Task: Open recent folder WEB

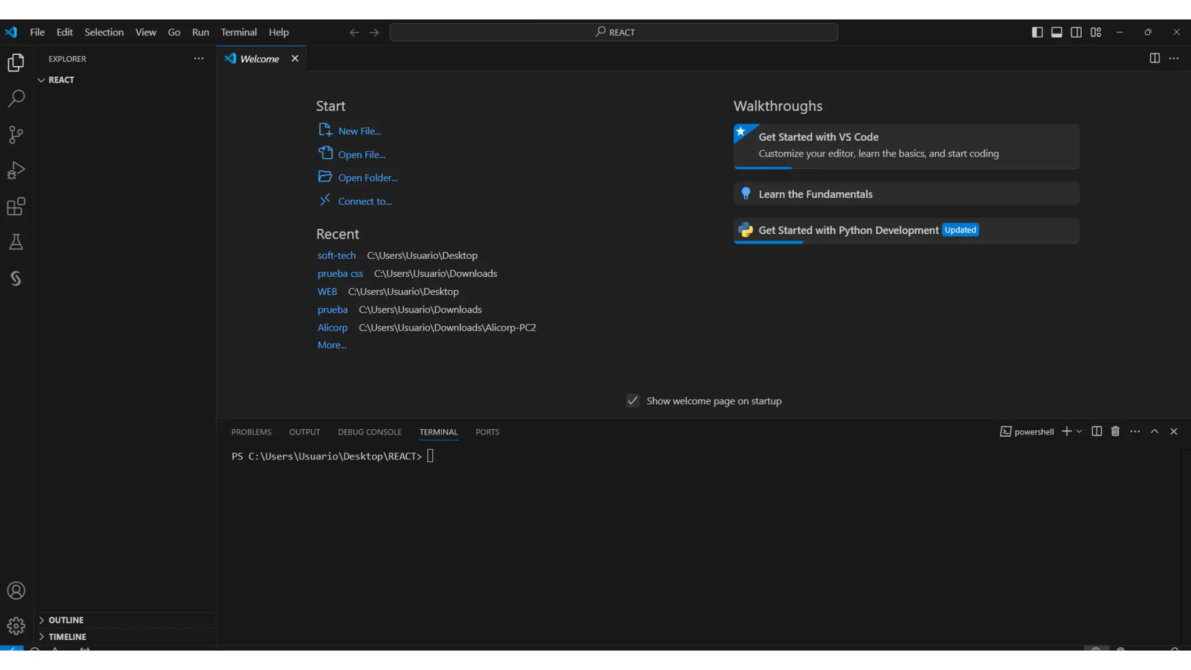Action: pyautogui.click(x=327, y=291)
